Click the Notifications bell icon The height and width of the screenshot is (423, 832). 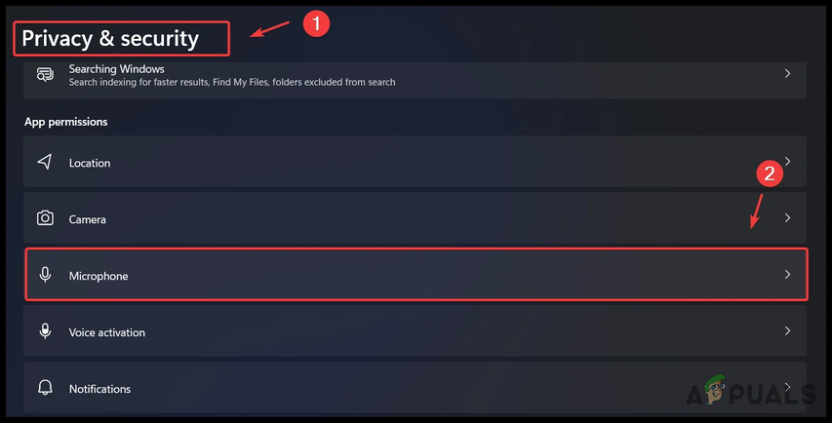pos(45,388)
